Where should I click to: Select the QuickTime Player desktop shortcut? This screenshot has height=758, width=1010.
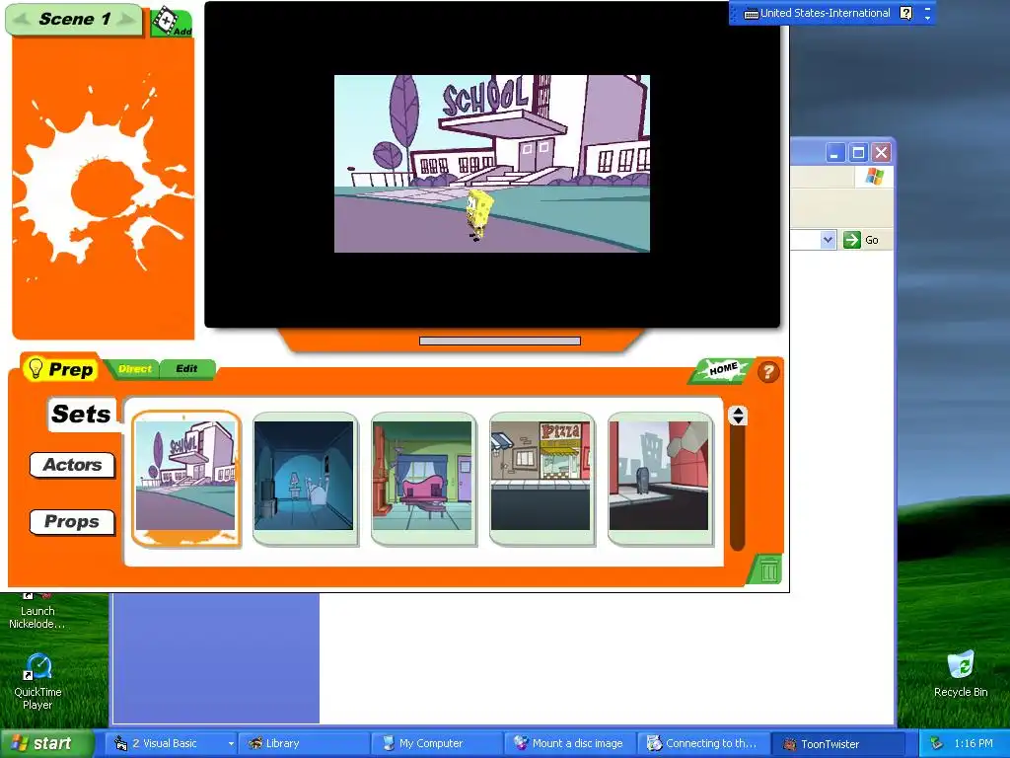[x=38, y=681]
